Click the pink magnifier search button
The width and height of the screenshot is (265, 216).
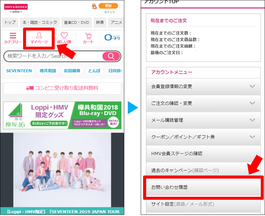click(x=111, y=56)
